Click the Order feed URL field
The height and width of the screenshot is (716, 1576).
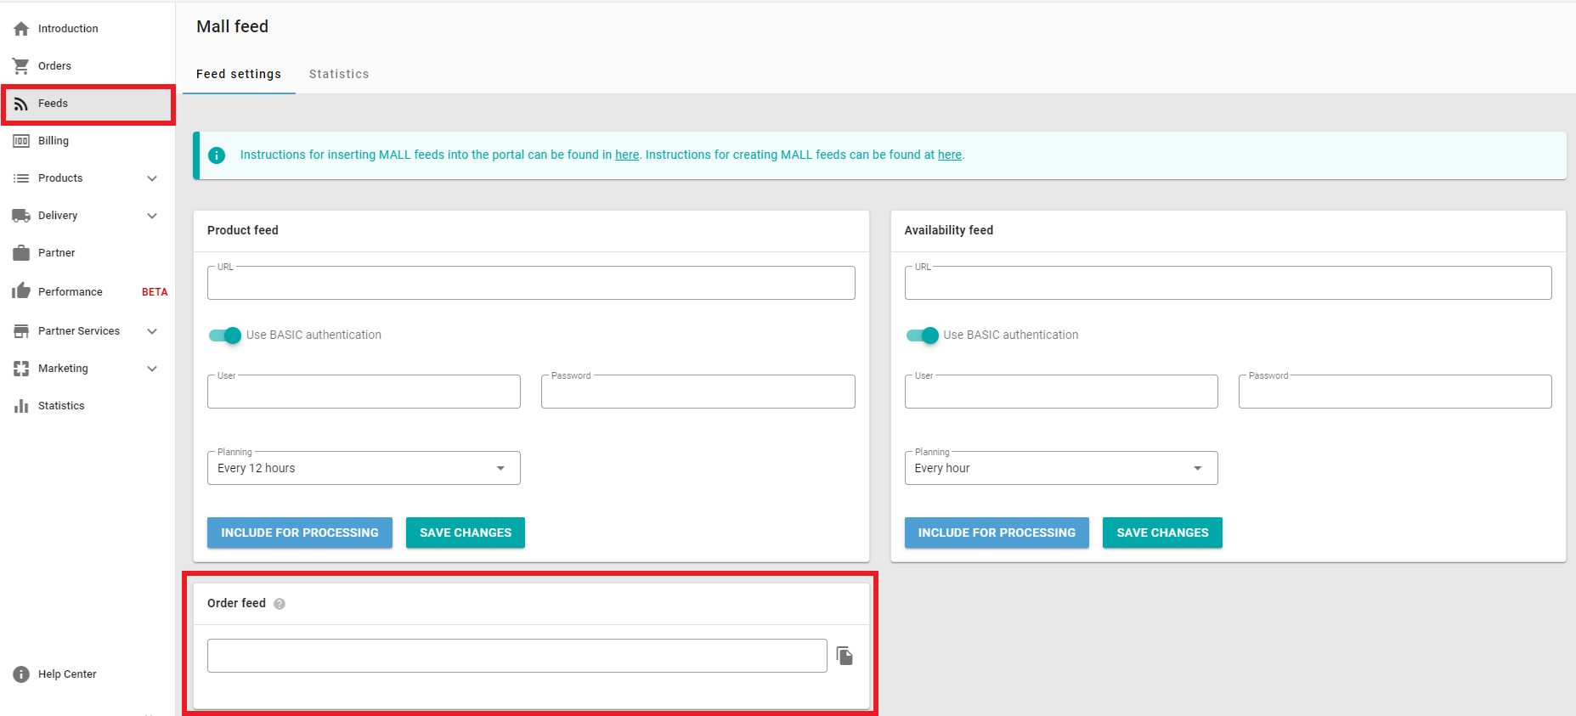[x=517, y=656]
